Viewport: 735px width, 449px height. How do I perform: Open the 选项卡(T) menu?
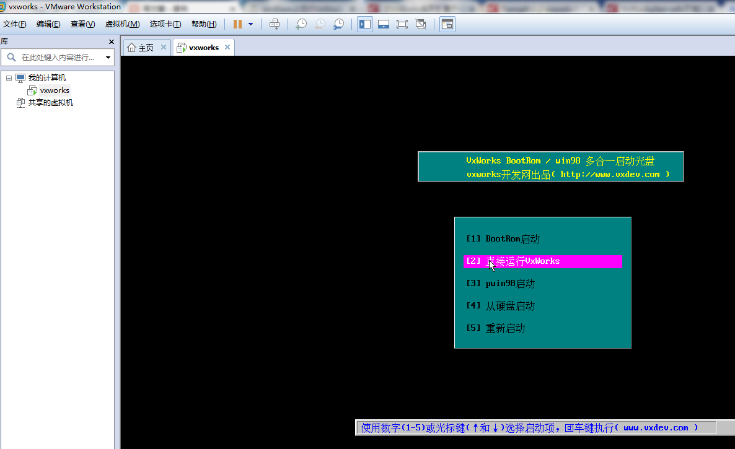(x=165, y=24)
